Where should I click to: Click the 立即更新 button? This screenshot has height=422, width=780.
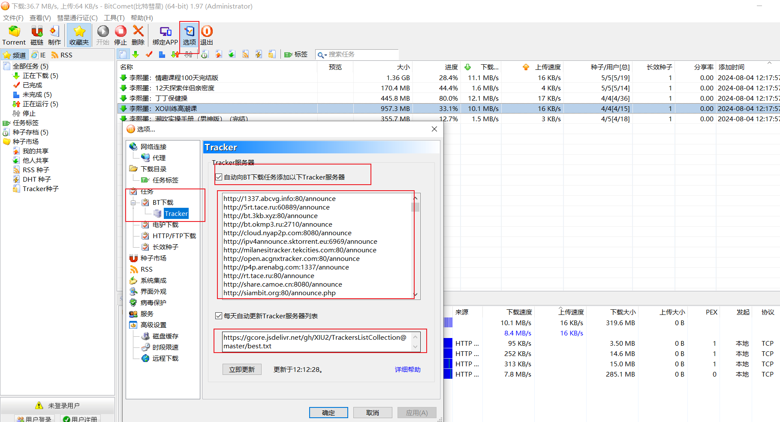pos(242,369)
